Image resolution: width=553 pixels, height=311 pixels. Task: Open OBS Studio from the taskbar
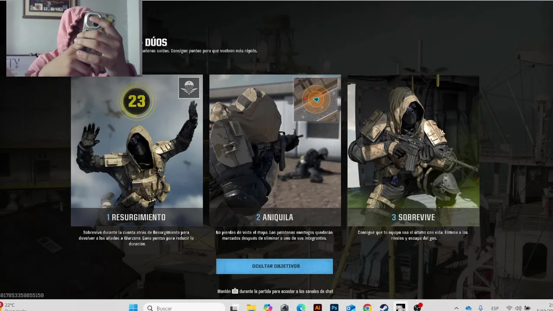[417, 308]
